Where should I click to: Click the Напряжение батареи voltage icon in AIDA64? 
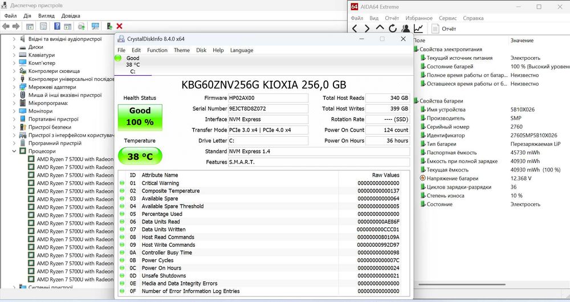click(x=422, y=178)
